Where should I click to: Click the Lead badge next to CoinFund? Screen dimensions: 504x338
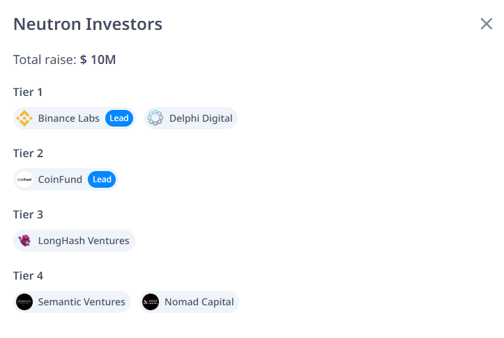[x=102, y=179]
